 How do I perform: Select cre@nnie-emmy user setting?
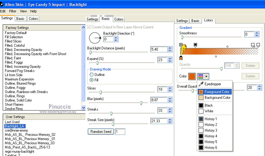[16, 130]
